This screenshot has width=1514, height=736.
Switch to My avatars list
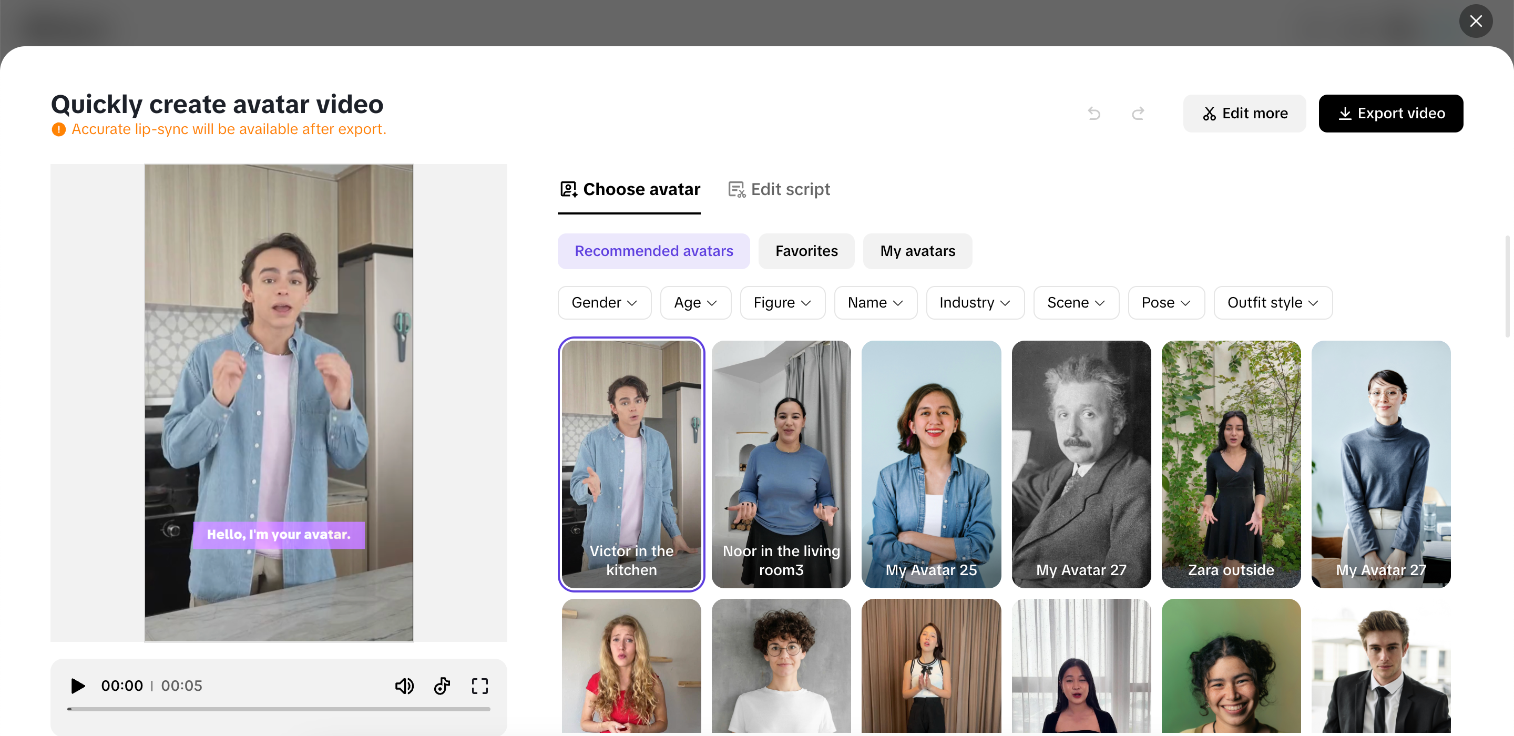(x=917, y=251)
